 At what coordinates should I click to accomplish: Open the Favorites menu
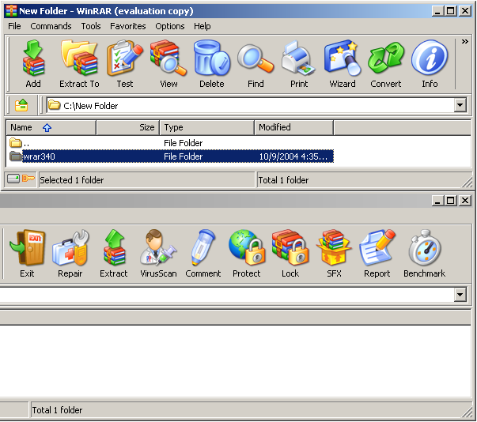tap(127, 26)
